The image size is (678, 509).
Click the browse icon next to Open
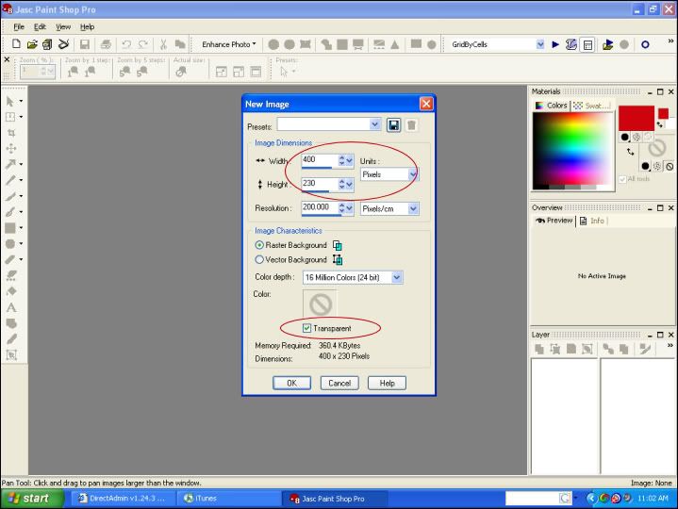[x=47, y=44]
